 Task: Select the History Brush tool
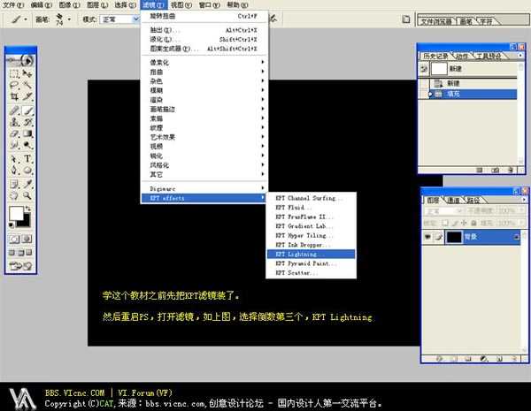[x=27, y=122]
